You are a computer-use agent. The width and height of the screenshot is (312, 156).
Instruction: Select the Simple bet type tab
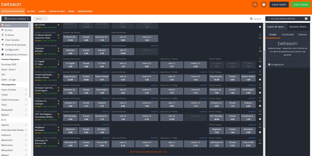coord(273,34)
